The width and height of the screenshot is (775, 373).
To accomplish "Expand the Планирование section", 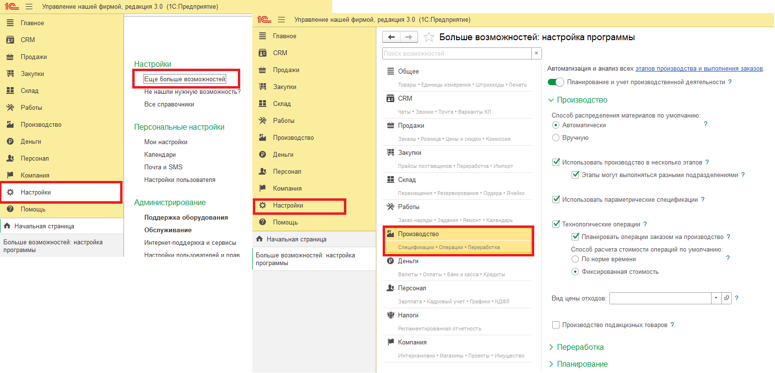I will [x=582, y=364].
